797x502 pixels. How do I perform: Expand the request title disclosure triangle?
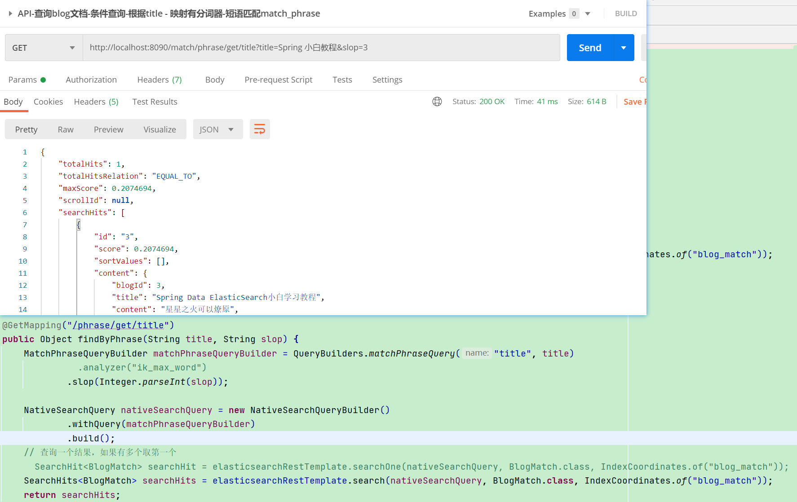10,13
